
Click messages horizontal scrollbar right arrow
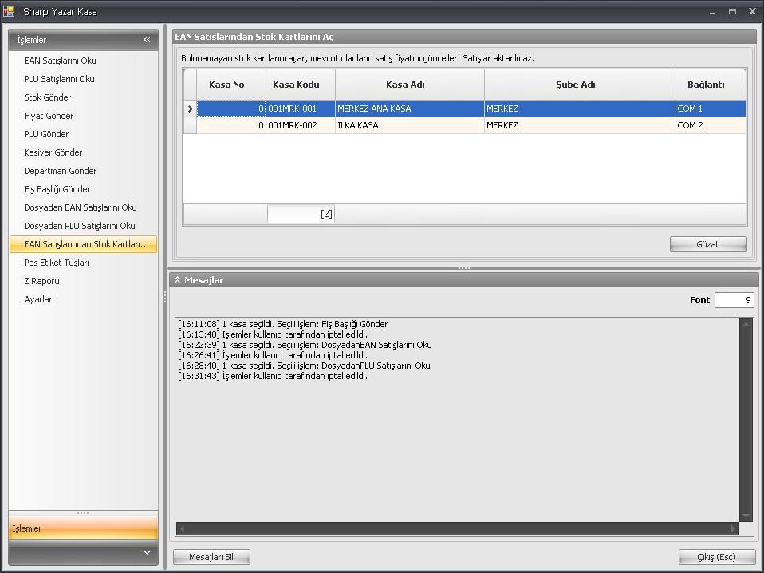(x=733, y=528)
